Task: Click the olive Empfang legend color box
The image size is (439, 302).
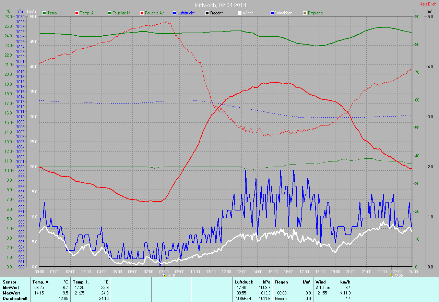Action: tap(305, 13)
